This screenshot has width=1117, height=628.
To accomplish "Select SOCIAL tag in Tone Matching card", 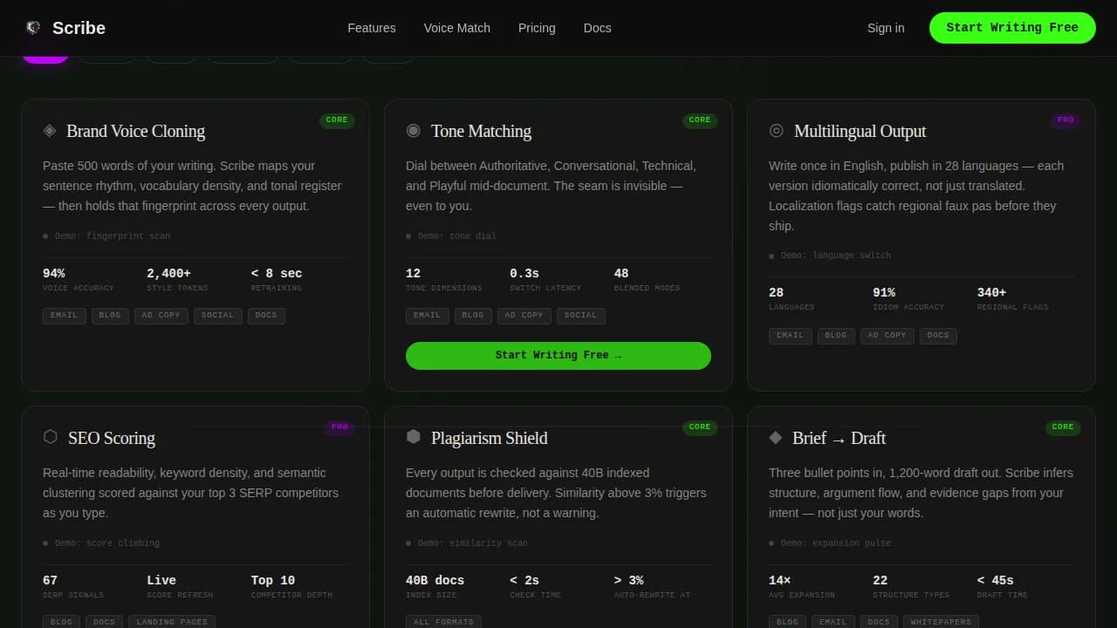I will (581, 316).
